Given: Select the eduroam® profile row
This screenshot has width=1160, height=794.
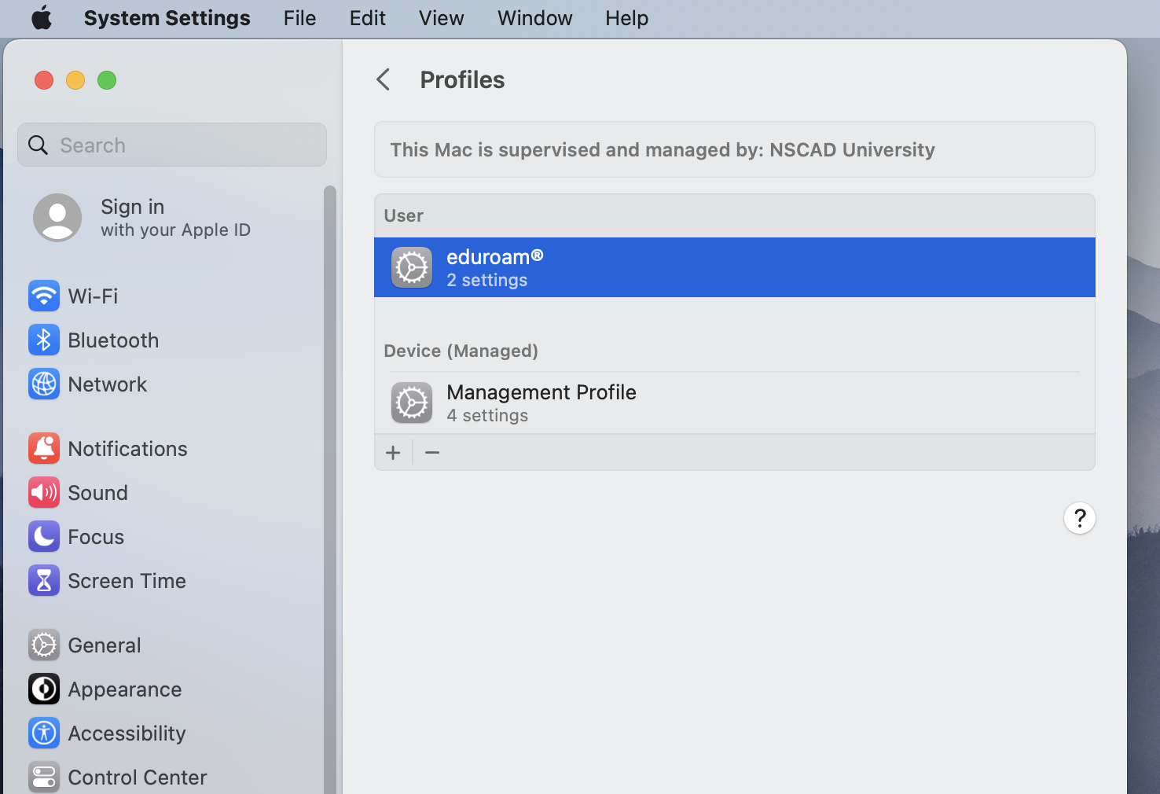Looking at the screenshot, I should tap(735, 267).
